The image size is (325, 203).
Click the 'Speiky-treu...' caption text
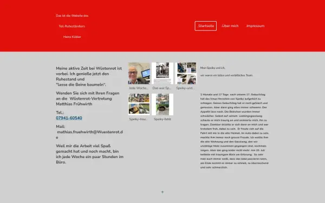click(138, 119)
